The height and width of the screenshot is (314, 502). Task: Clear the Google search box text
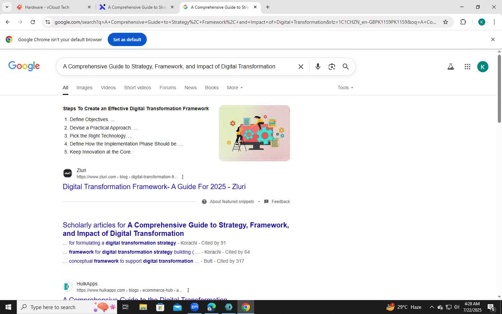coord(301,67)
